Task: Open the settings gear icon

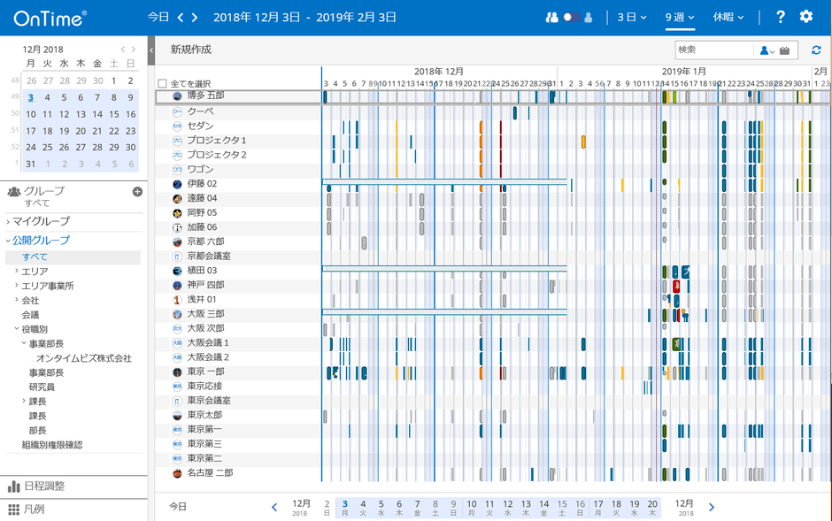Action: (805, 15)
